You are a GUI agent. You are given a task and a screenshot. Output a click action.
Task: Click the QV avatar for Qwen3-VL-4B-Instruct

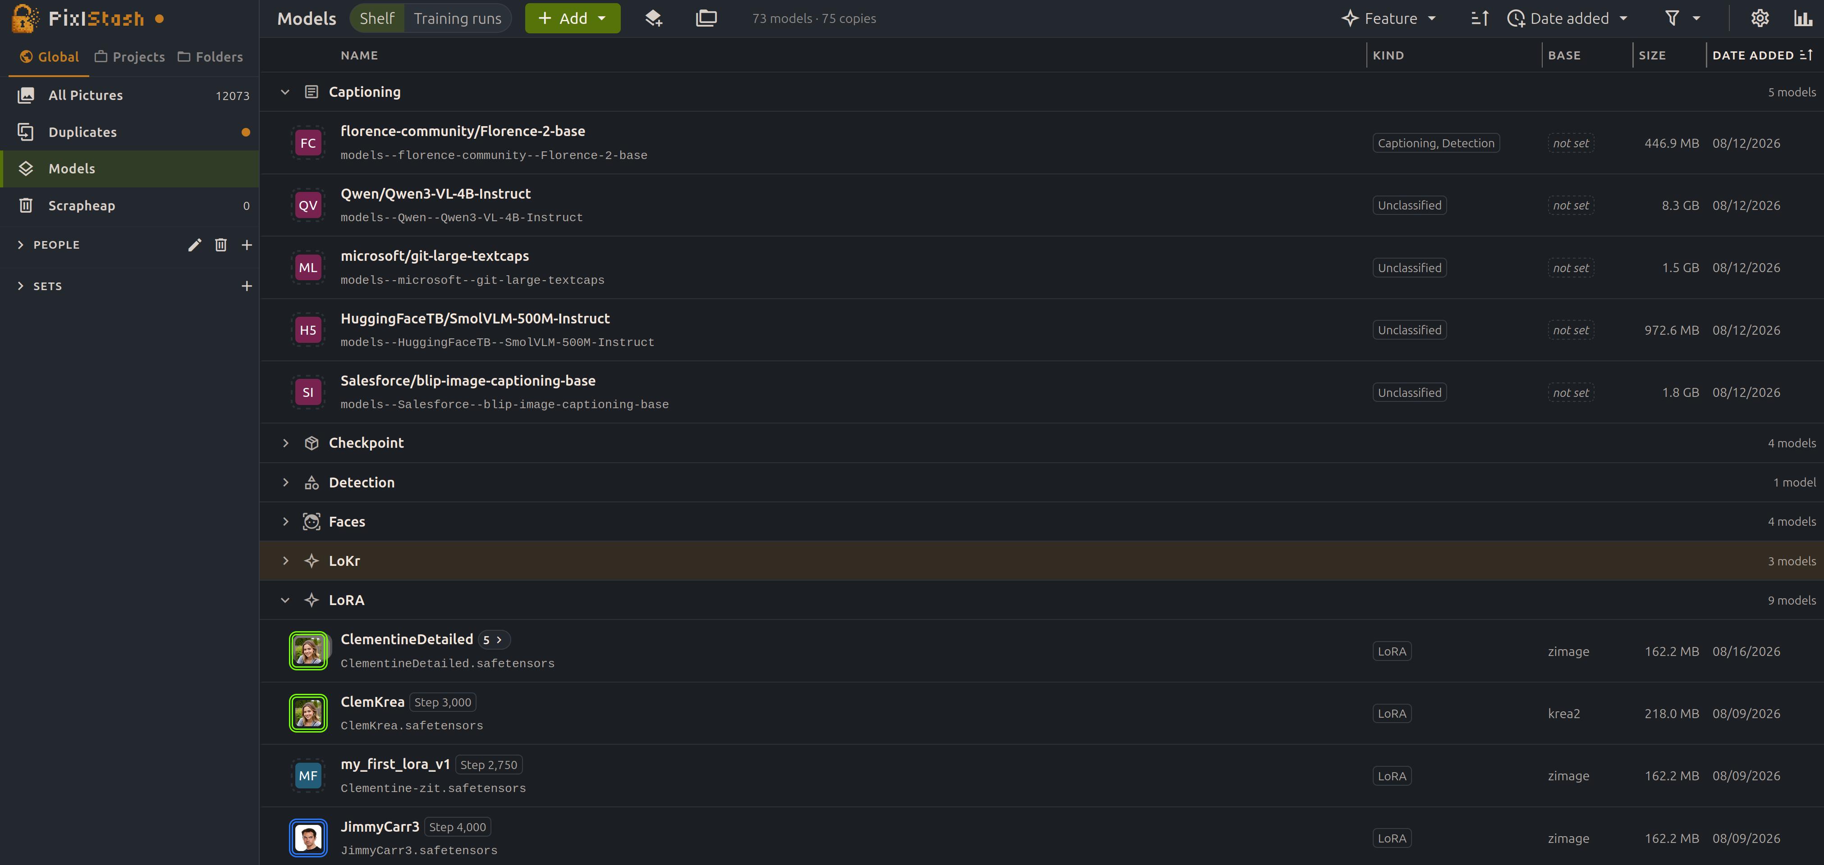pos(308,205)
